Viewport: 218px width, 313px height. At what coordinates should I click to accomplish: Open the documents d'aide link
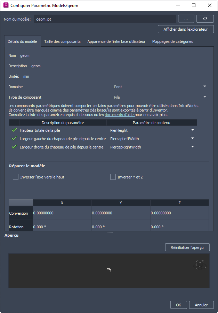[119, 115]
